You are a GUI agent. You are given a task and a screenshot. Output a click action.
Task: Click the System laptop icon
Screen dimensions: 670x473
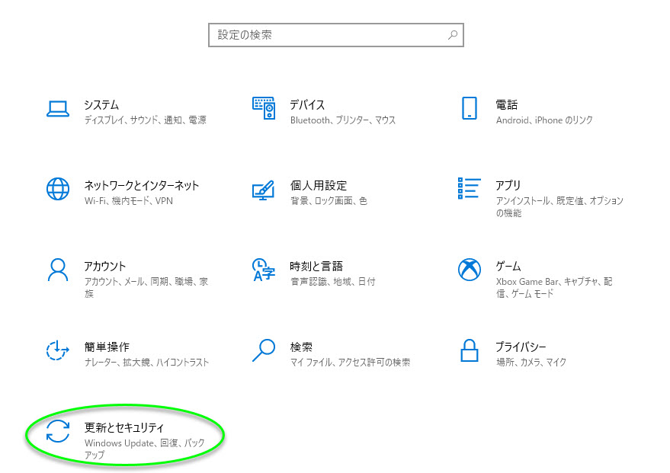[58, 108]
